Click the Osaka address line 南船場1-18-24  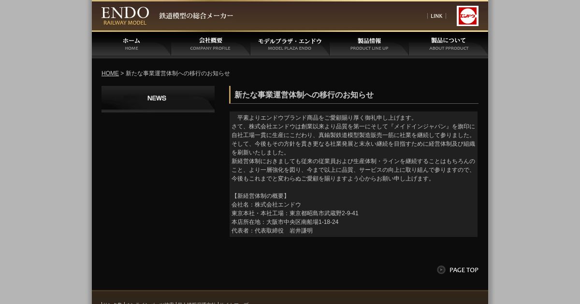click(285, 222)
